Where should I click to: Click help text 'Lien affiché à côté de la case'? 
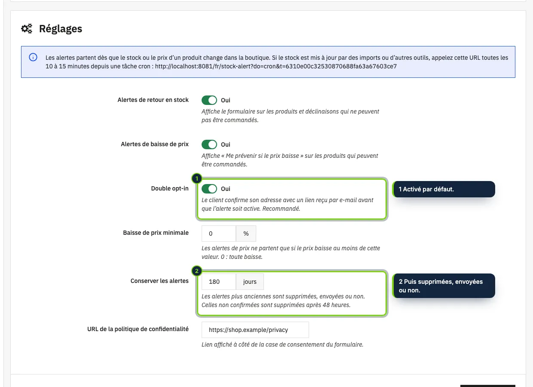coord(282,344)
